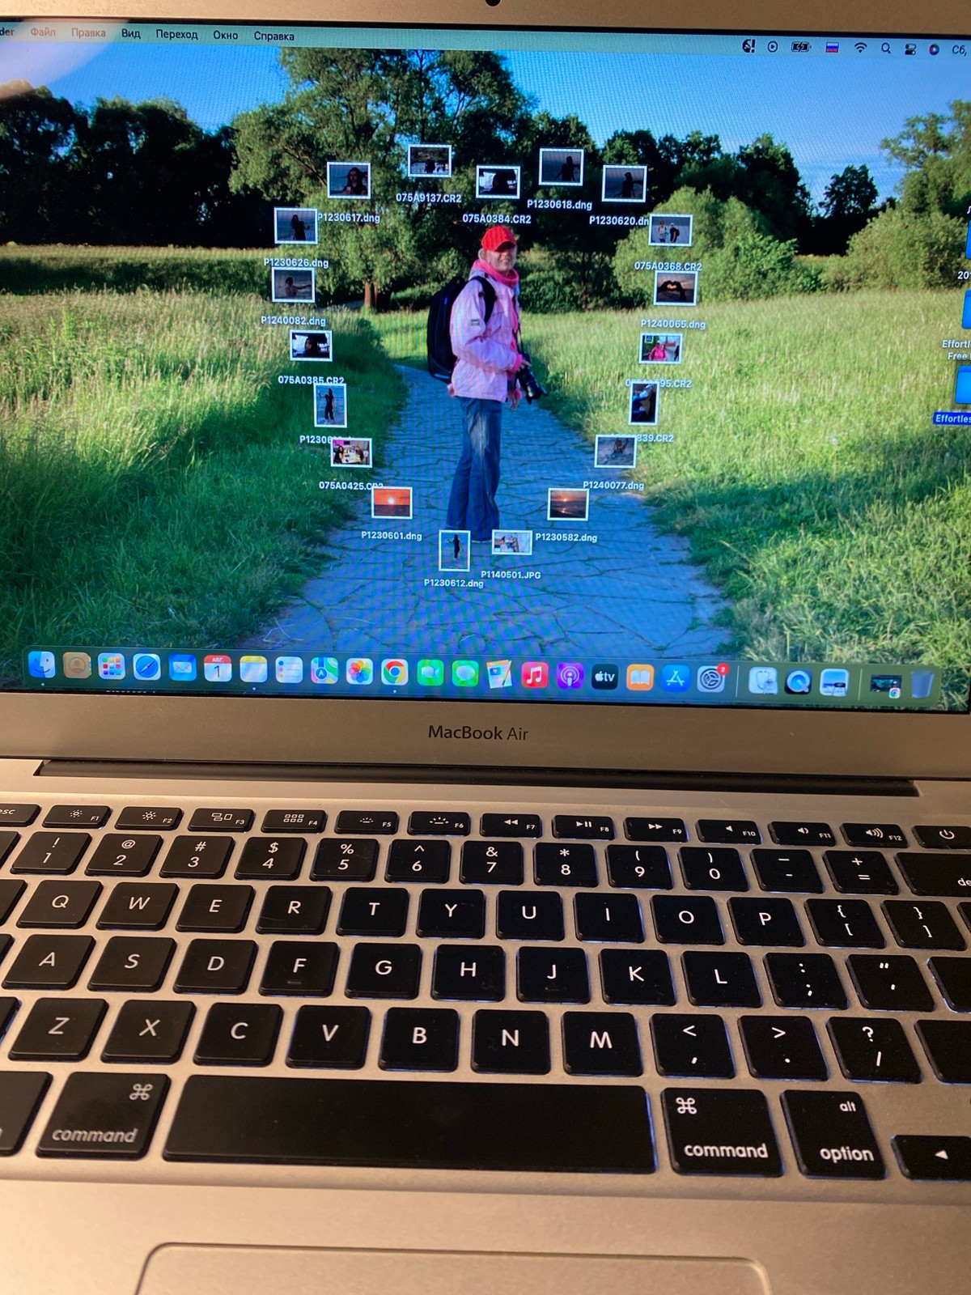
Task: Select the P1230626.dng file thumbnail
Action: click(x=295, y=226)
